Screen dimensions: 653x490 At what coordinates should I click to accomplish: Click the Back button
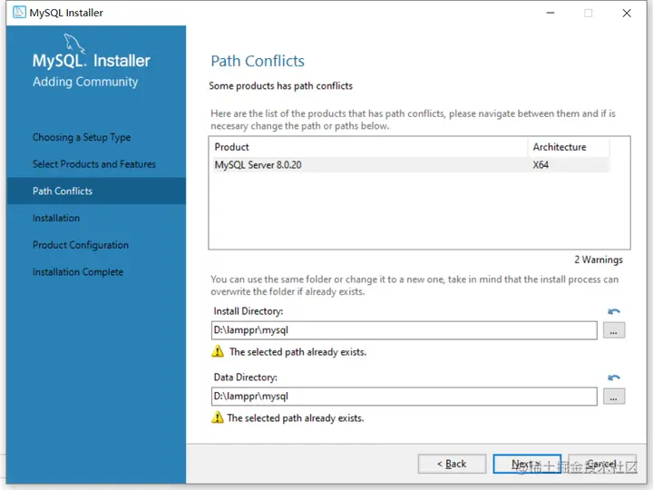452,464
